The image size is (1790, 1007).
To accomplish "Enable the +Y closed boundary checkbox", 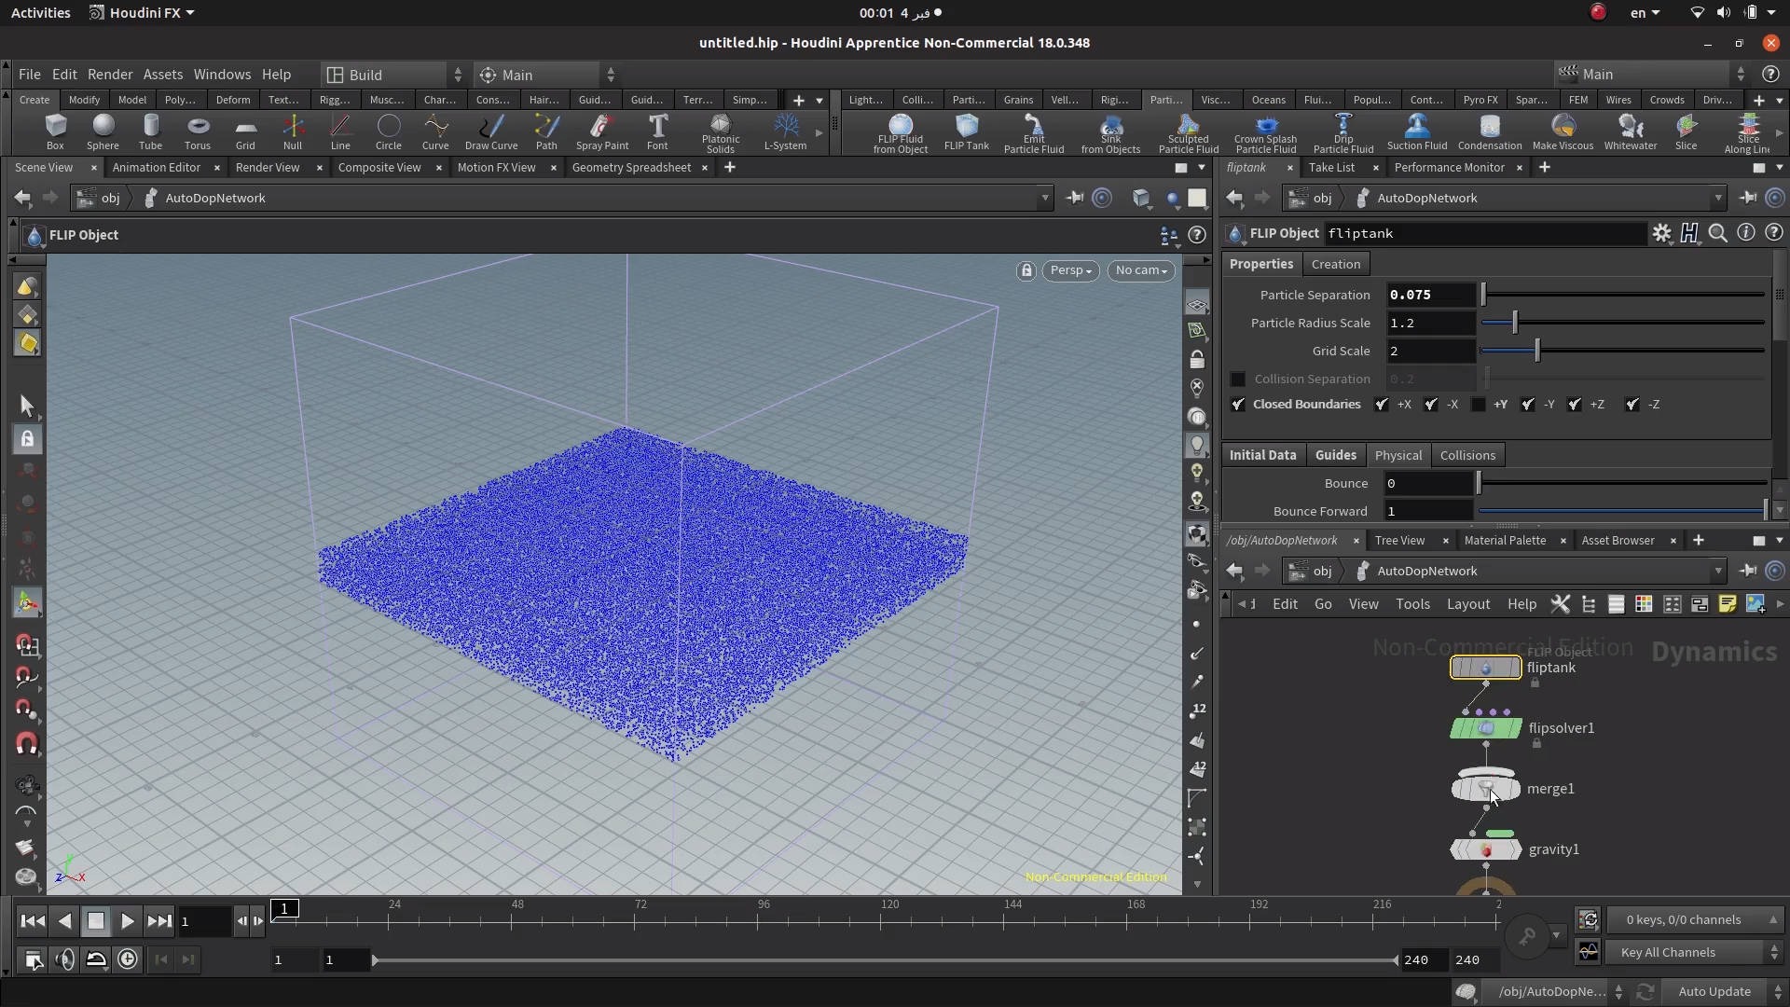I will tap(1479, 405).
